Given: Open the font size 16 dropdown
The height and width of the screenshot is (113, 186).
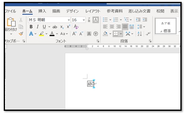Looking at the screenshot, I should tap(84, 20).
